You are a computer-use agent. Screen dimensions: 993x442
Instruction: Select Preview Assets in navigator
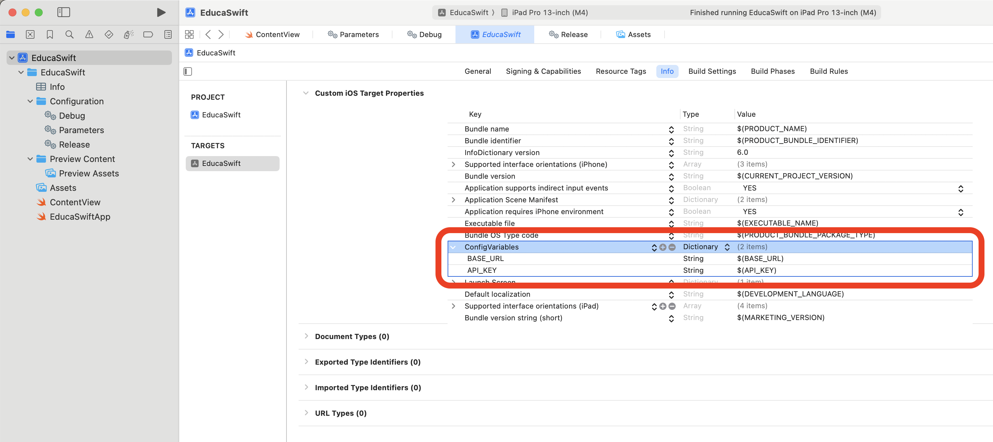82,173
